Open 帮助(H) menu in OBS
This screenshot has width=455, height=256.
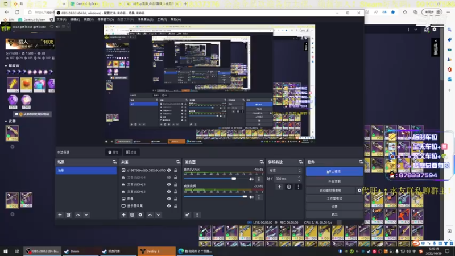[176, 20]
